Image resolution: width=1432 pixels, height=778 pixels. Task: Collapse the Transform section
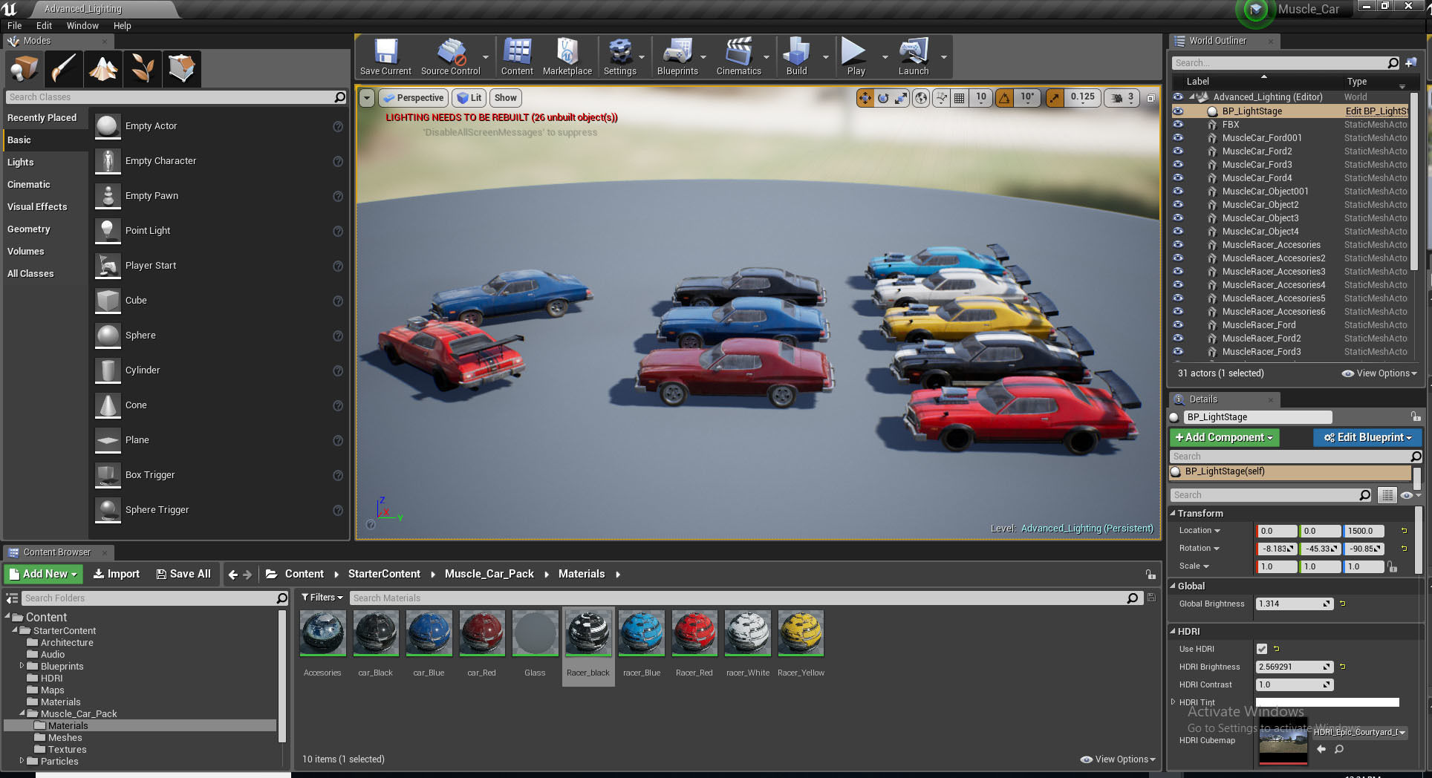click(1174, 514)
